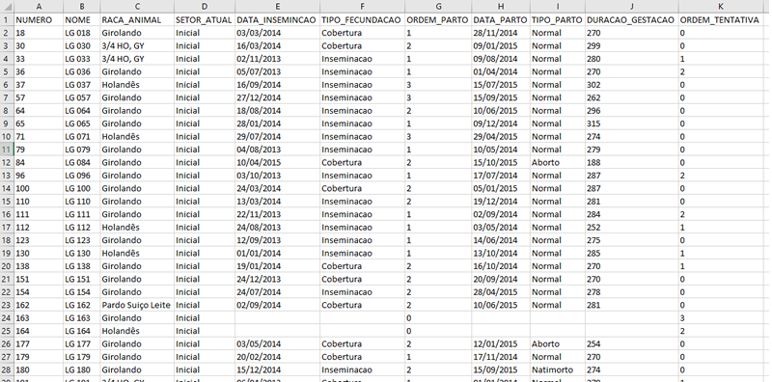The image size is (772, 382).
Task: Select row 24 header
Action: (7, 318)
